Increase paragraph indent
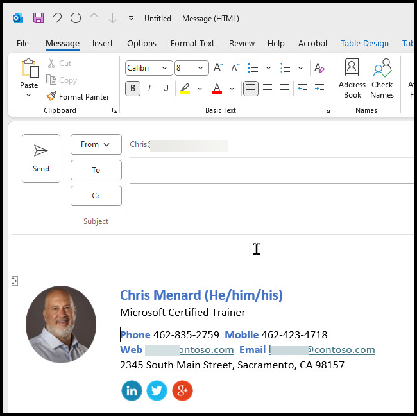The width and height of the screenshot is (417, 416). click(319, 89)
